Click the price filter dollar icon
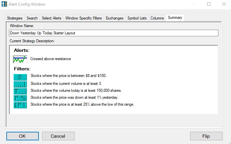The image size is (231, 144). click(20, 77)
